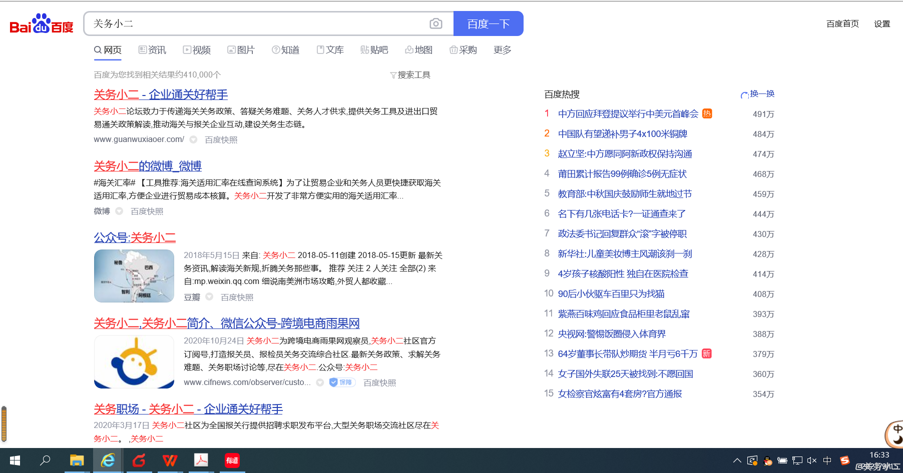
Task: Open 公众号:关务小二 result
Action: tap(135, 237)
